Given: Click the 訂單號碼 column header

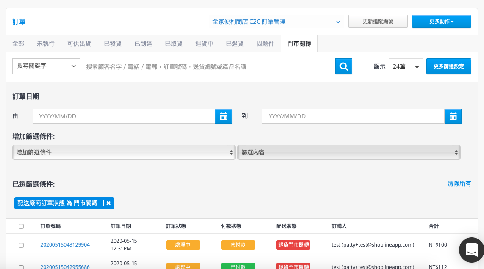Looking at the screenshot, I should pyautogui.click(x=50, y=226).
